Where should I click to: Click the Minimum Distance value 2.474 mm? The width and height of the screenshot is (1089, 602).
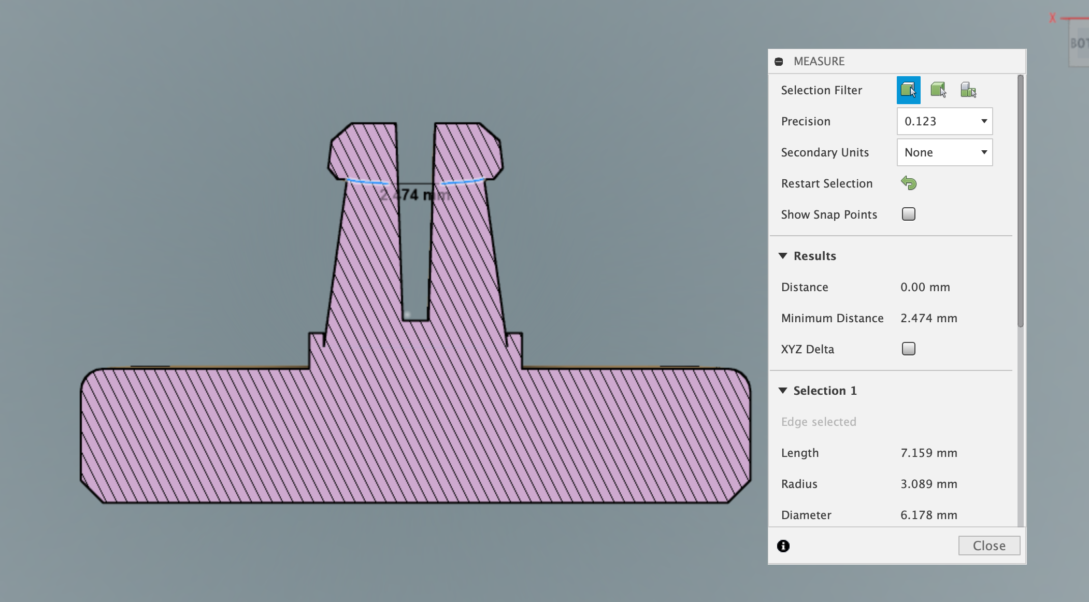[x=929, y=318]
